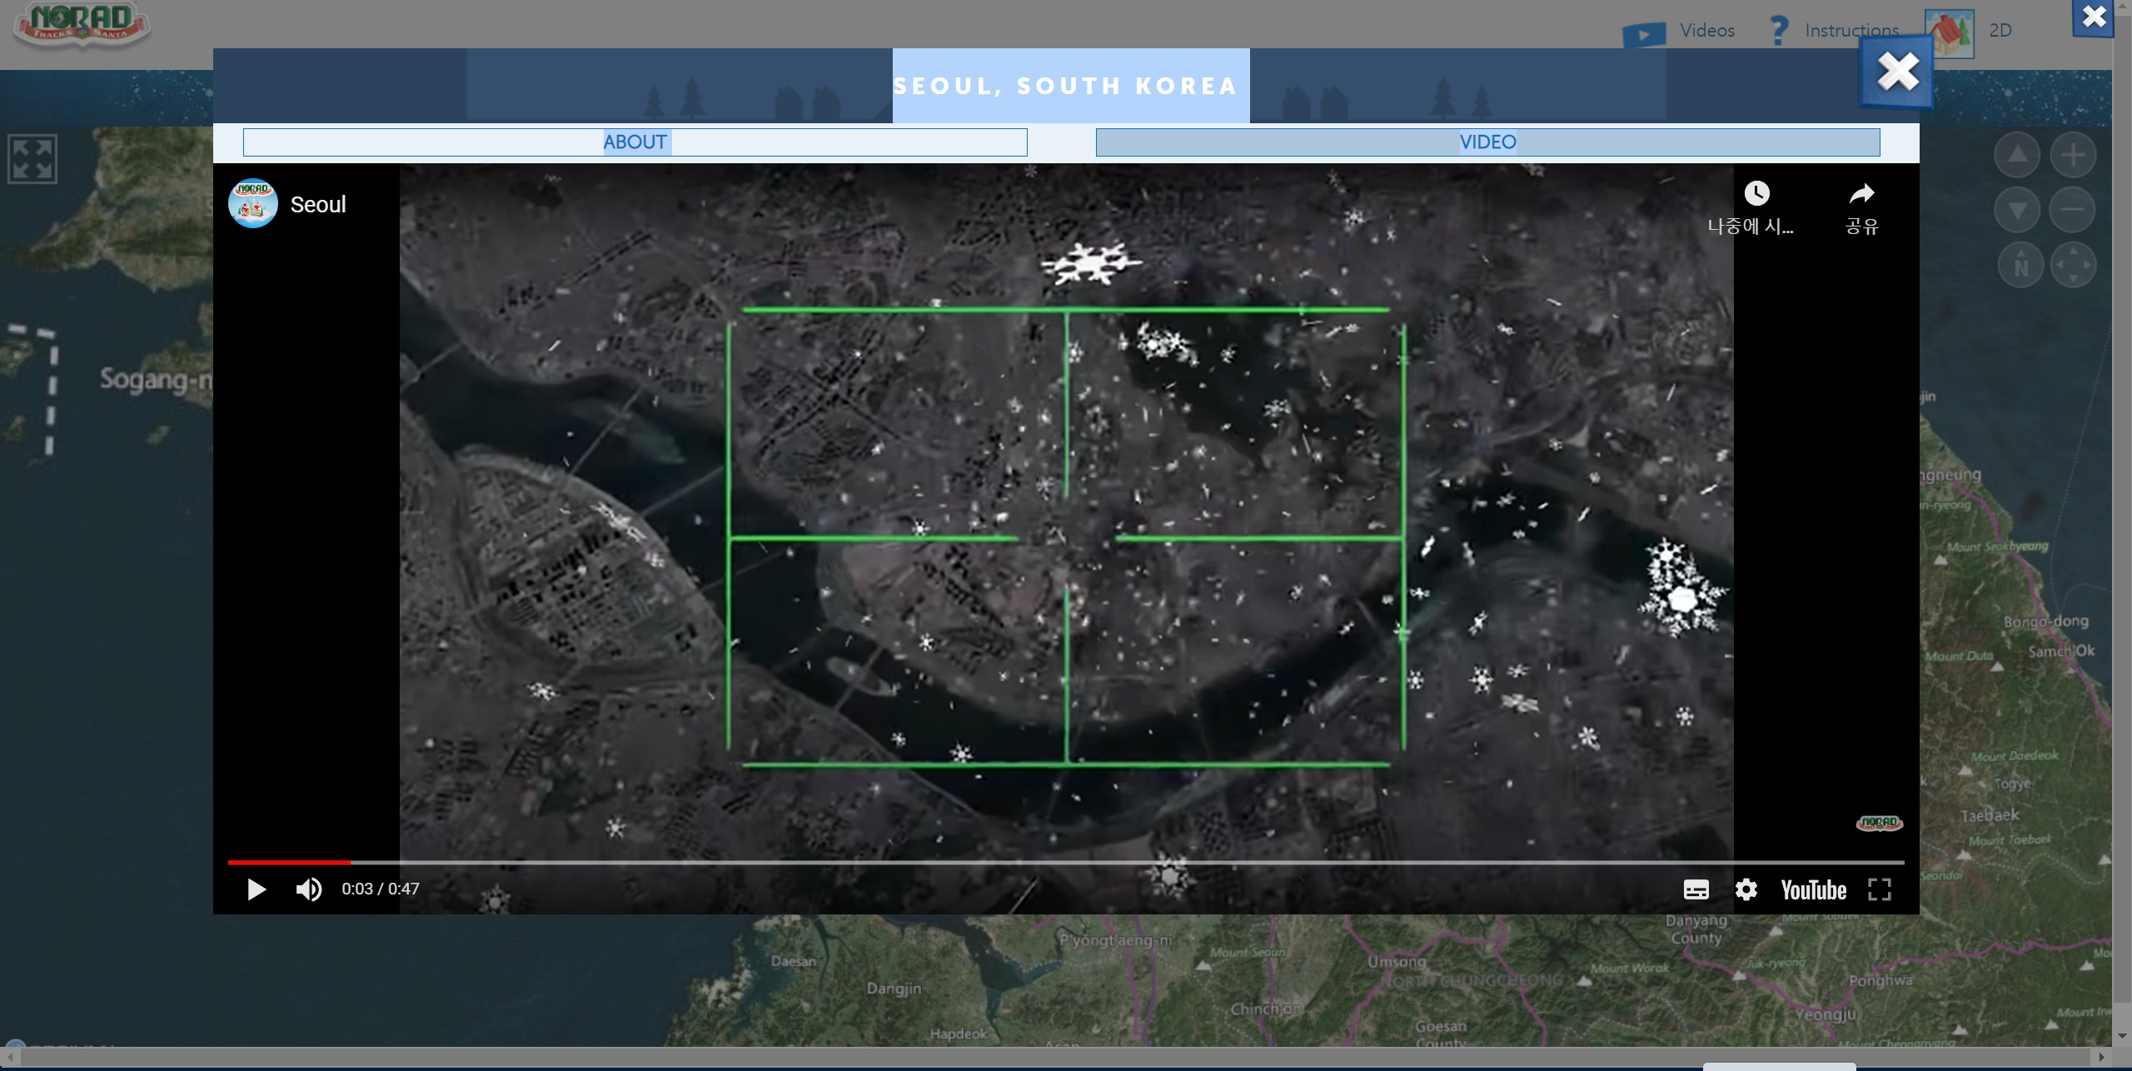Mute the video volume speaker icon
2132x1071 pixels.
coord(308,889)
